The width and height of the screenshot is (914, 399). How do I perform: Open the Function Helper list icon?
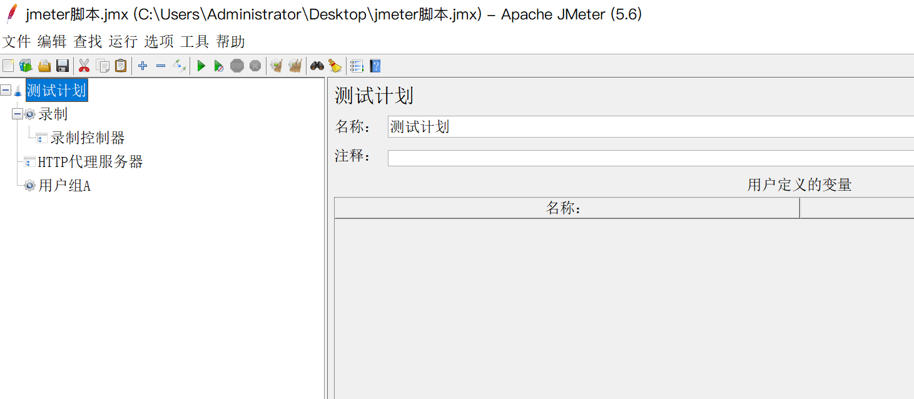pos(357,66)
